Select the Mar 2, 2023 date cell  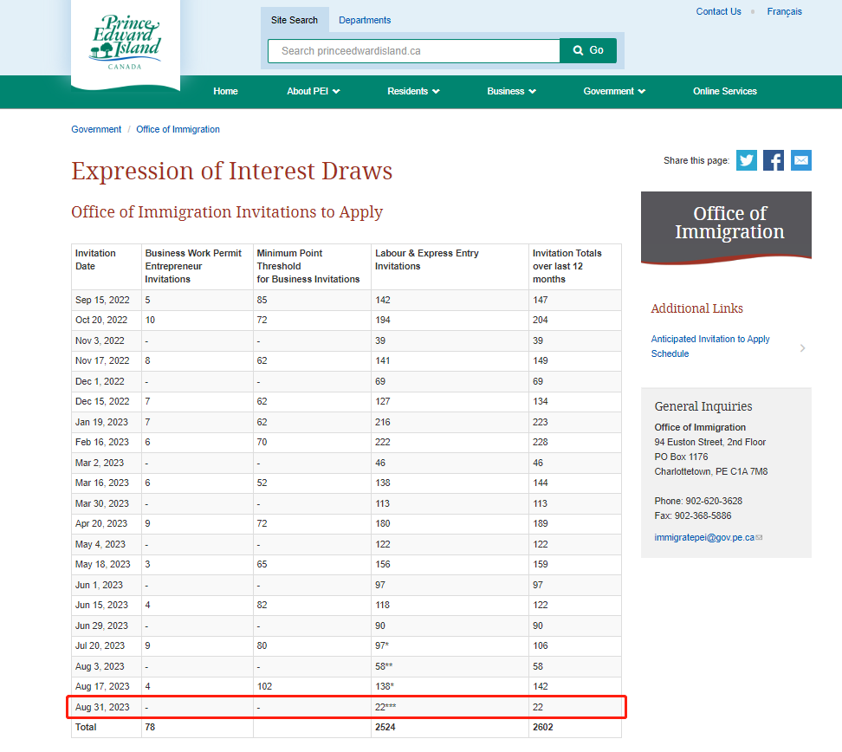tap(107, 463)
